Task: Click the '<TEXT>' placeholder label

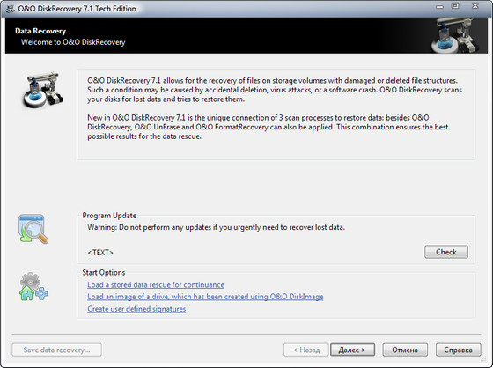Action: pos(100,253)
